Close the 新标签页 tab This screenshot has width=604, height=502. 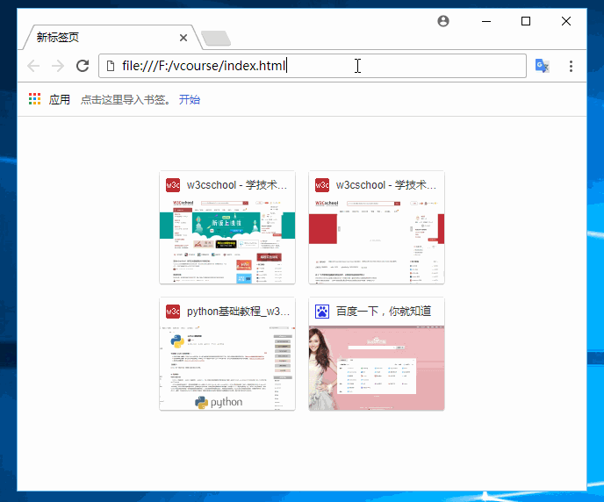tap(183, 38)
